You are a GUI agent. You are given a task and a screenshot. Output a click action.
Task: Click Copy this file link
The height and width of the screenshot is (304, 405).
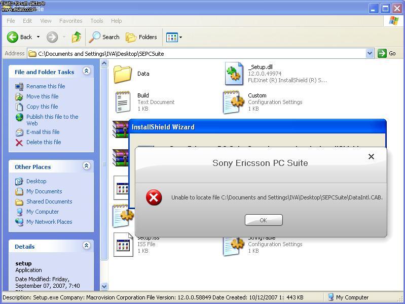(x=42, y=107)
